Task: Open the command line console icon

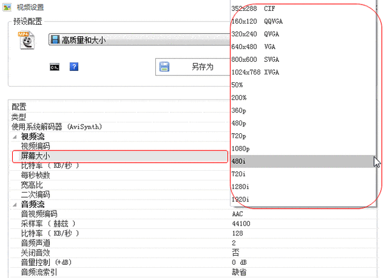Action: [x=55, y=66]
